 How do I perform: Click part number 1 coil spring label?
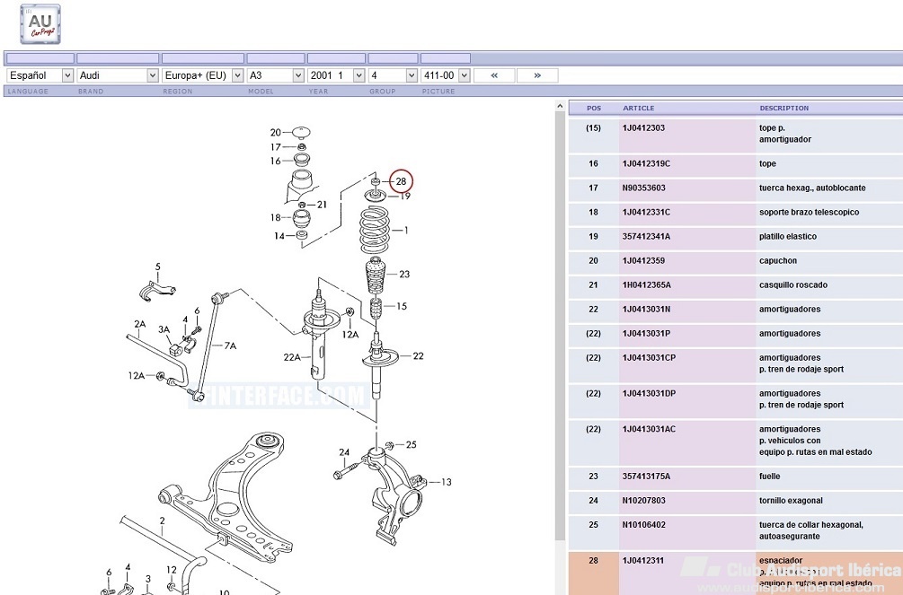coord(406,230)
